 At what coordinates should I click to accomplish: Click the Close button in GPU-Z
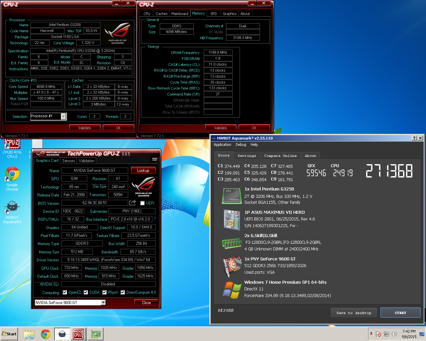[x=146, y=303]
